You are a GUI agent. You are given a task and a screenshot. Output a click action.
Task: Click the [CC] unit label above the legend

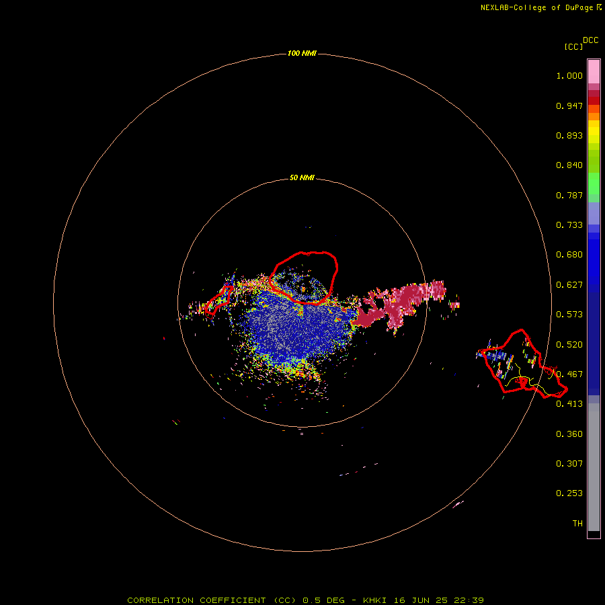point(574,46)
